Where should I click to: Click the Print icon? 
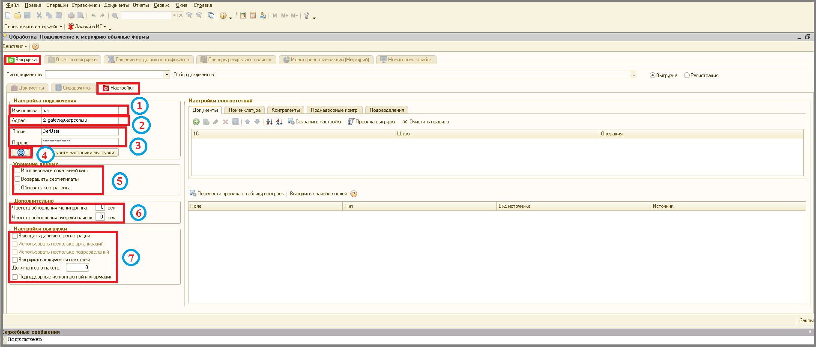point(71,15)
